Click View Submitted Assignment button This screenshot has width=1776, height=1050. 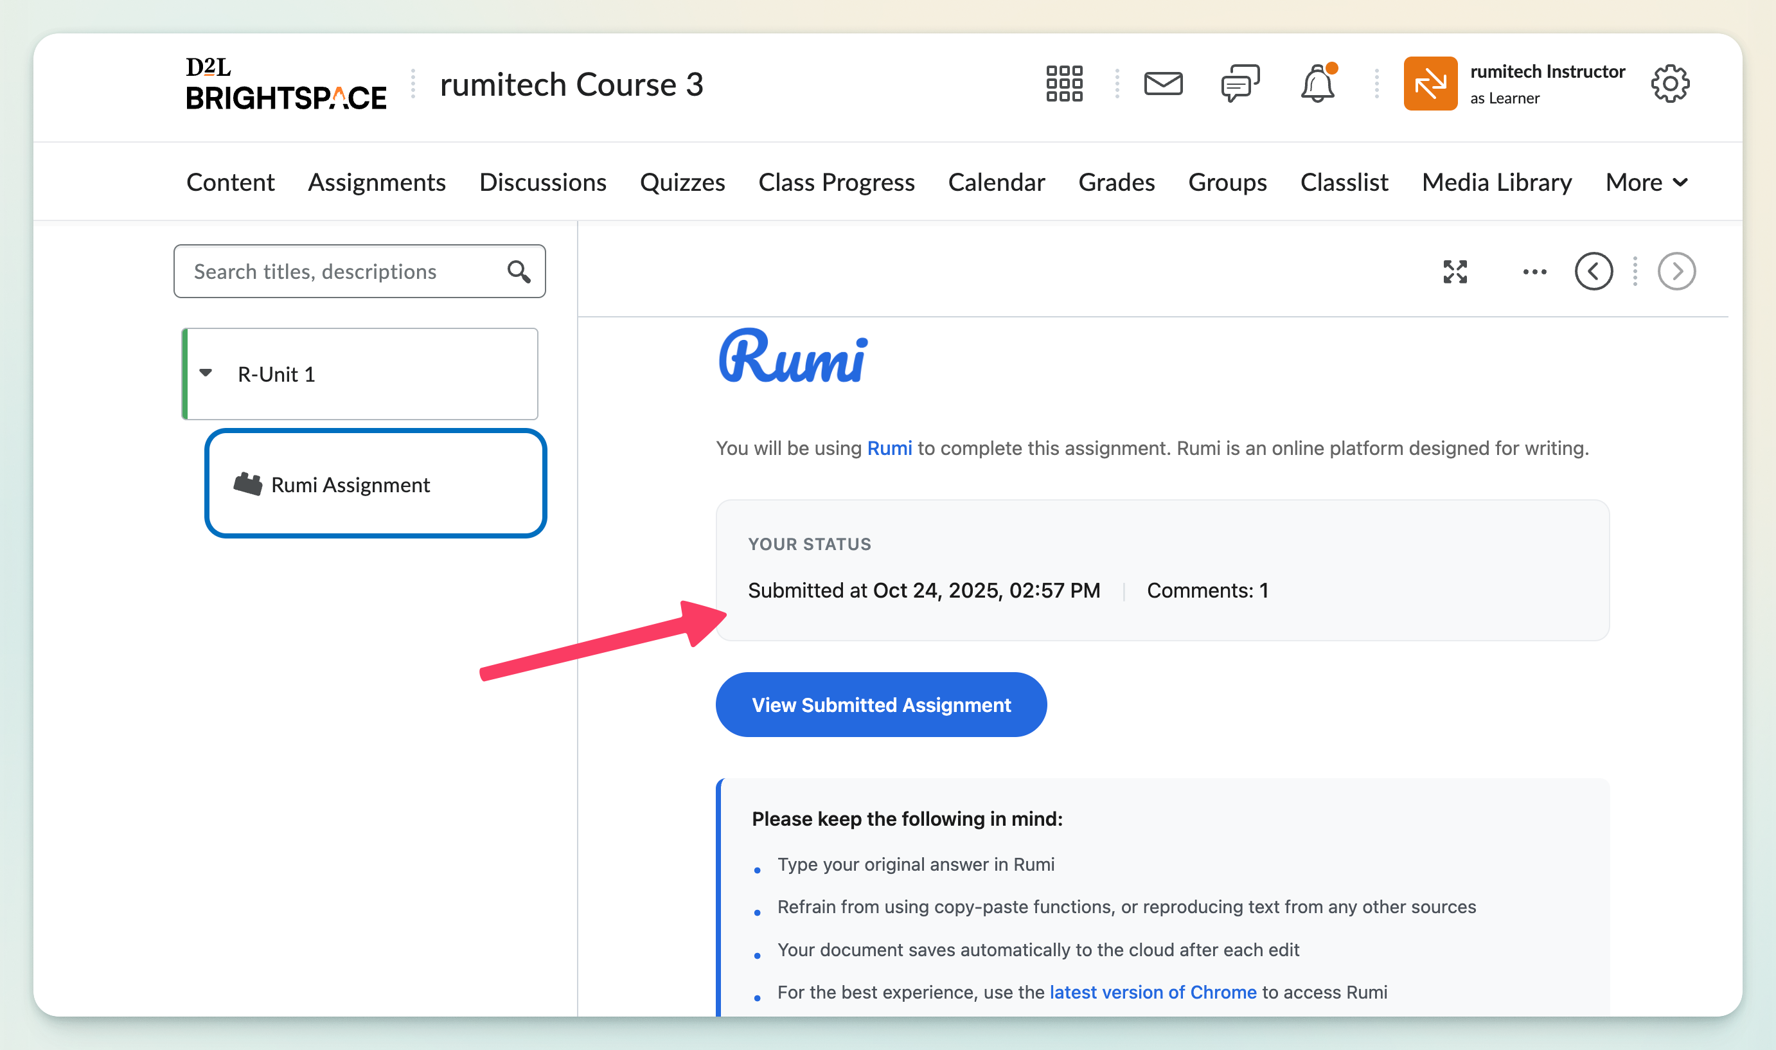880,705
